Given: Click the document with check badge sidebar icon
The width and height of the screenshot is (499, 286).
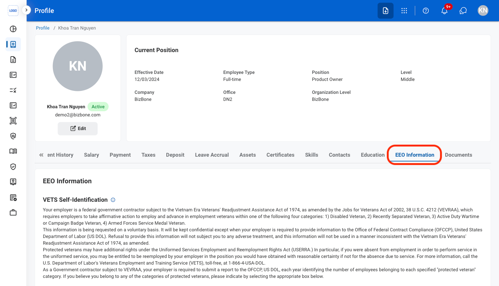Looking at the screenshot, I should 13,197.
